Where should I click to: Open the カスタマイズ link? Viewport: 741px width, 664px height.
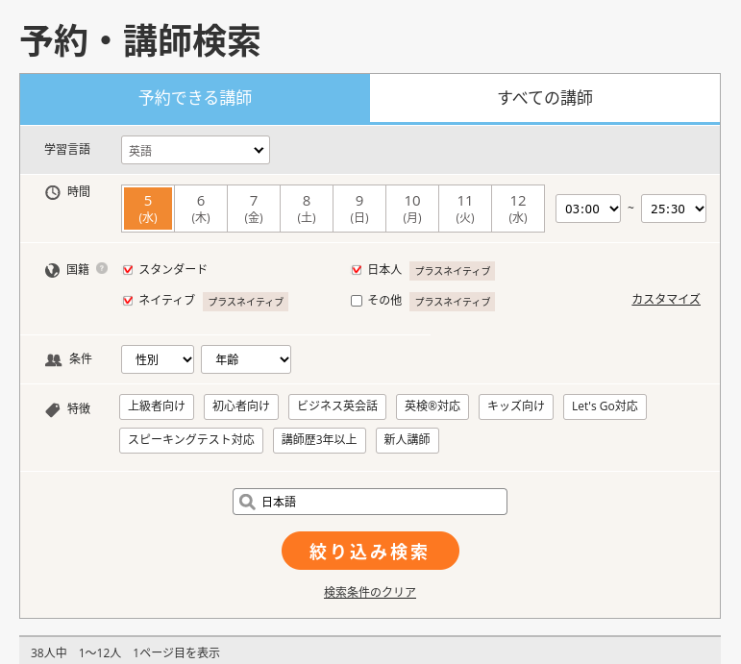click(x=666, y=299)
